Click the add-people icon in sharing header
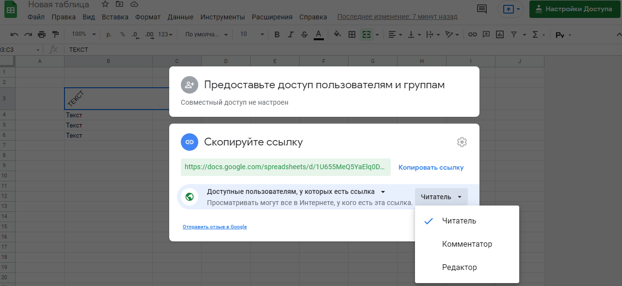Image resolution: width=622 pixels, height=286 pixels. pyautogui.click(x=189, y=85)
